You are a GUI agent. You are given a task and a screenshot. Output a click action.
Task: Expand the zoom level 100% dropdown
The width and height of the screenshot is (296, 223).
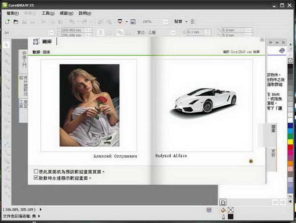coord(166,21)
